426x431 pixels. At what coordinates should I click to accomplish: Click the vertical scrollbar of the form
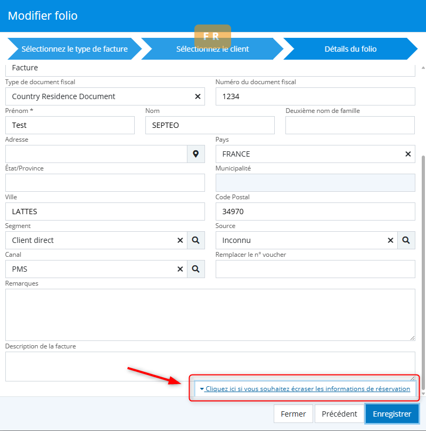coord(423,266)
